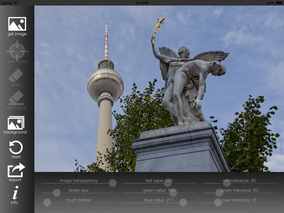The image size is (284, 213).
Task: Click the blue value slider knob
Action: pos(183,202)
